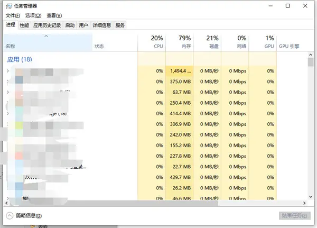The width and height of the screenshot is (317, 228).
Task: Maximize the Task Manager window
Action: pos(287,6)
